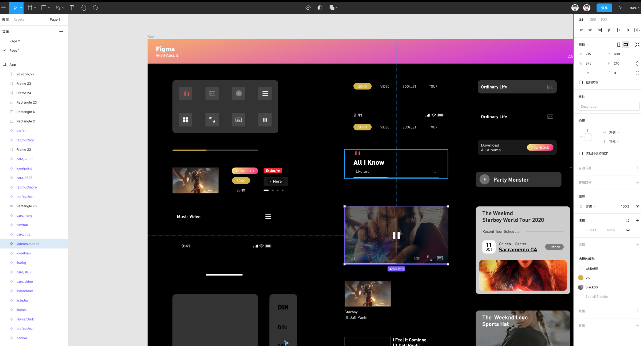Screen dimensions: 641x346
Task: Switch to the 原型 prototype tab
Action: tap(593, 19)
